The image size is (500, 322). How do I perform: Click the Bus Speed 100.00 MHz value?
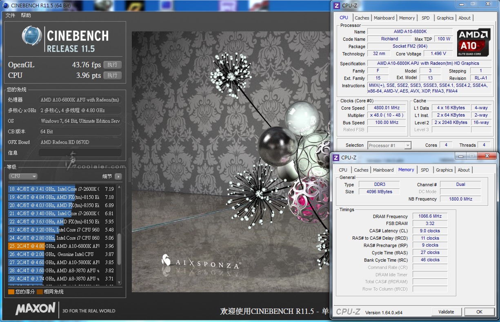[x=387, y=123]
